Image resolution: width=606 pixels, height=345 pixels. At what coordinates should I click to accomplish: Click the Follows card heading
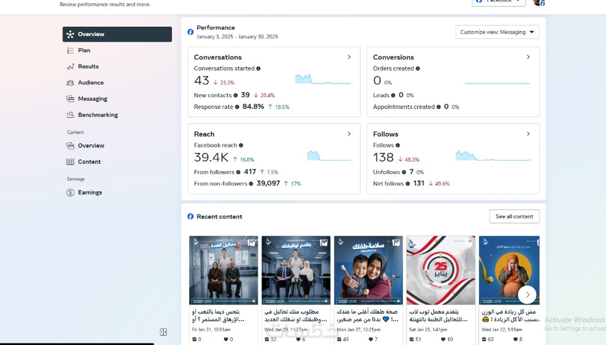[x=386, y=134]
